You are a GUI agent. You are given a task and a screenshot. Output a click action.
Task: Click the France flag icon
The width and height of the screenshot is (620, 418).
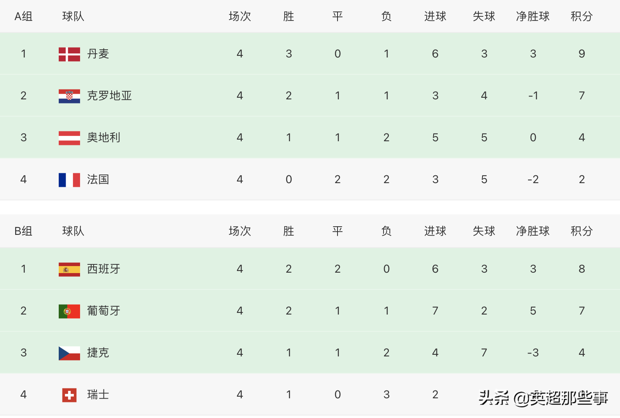click(x=69, y=180)
